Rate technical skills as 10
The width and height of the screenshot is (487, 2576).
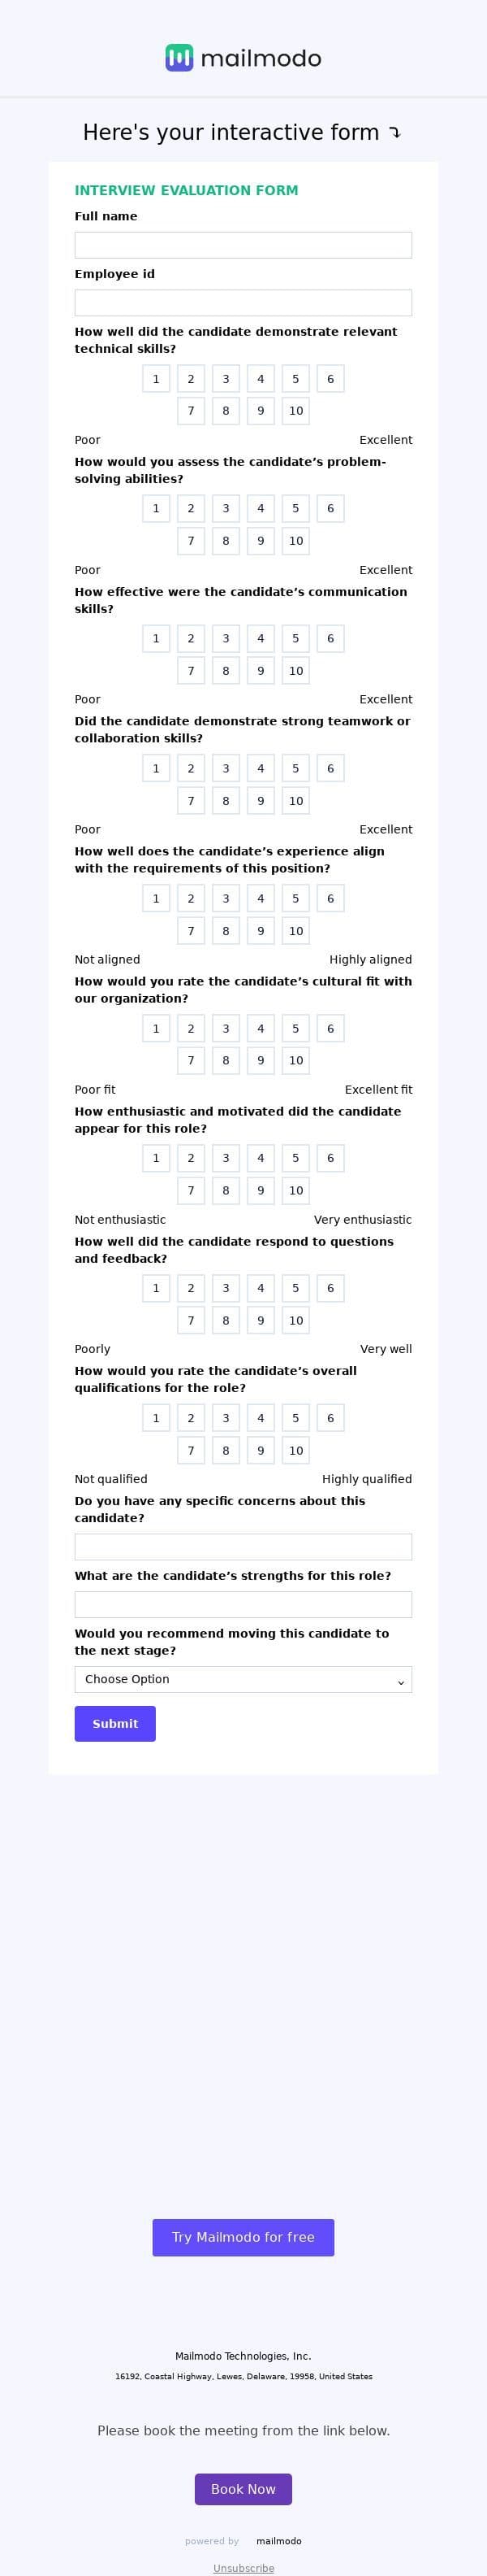[x=295, y=411]
